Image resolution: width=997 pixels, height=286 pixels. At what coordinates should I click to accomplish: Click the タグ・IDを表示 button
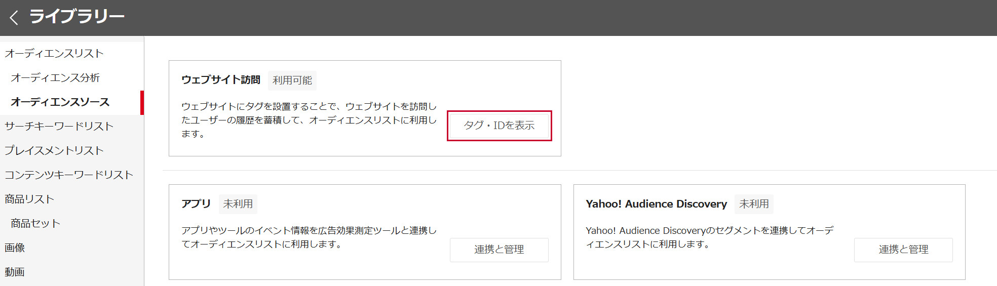tap(499, 126)
